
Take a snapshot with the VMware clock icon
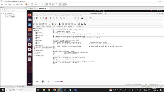coord(36,4)
